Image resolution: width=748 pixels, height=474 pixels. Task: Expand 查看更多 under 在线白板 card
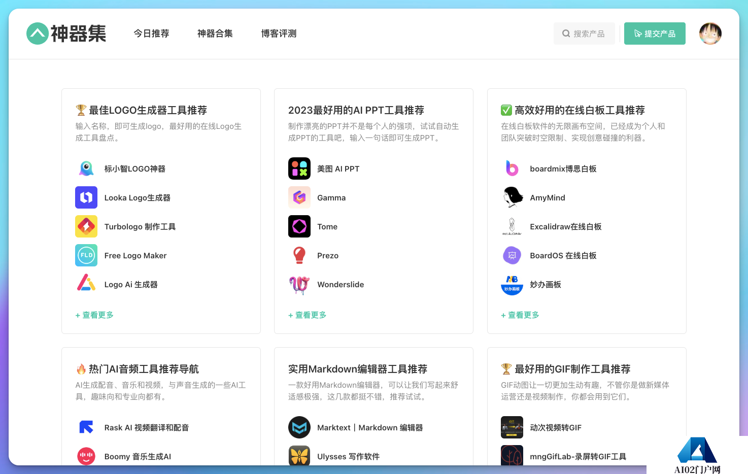tap(520, 315)
